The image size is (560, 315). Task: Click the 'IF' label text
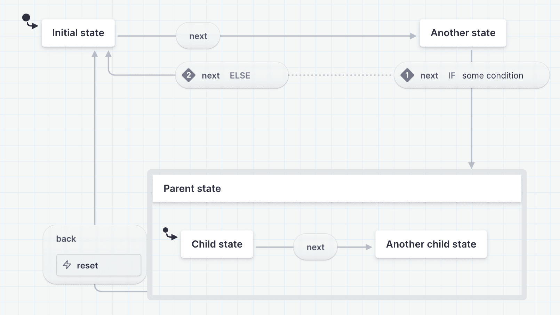tap(451, 75)
